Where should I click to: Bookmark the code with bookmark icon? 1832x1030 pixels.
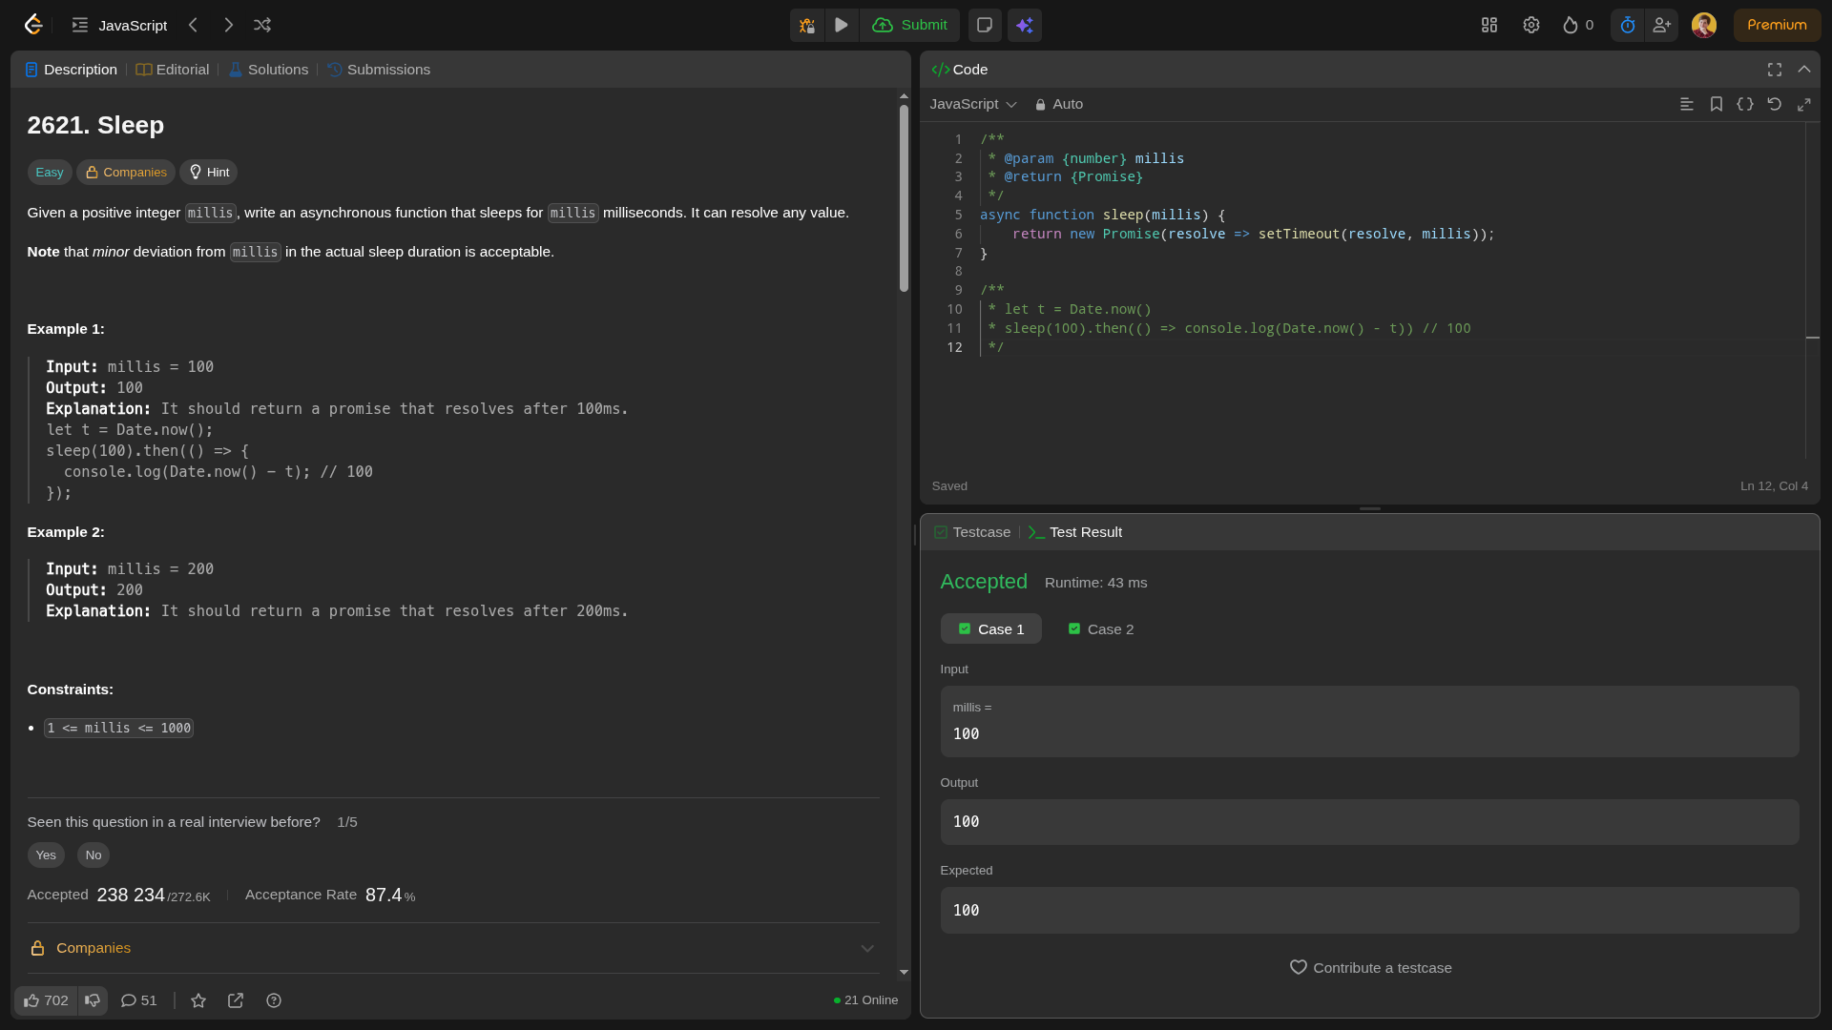[1716, 104]
